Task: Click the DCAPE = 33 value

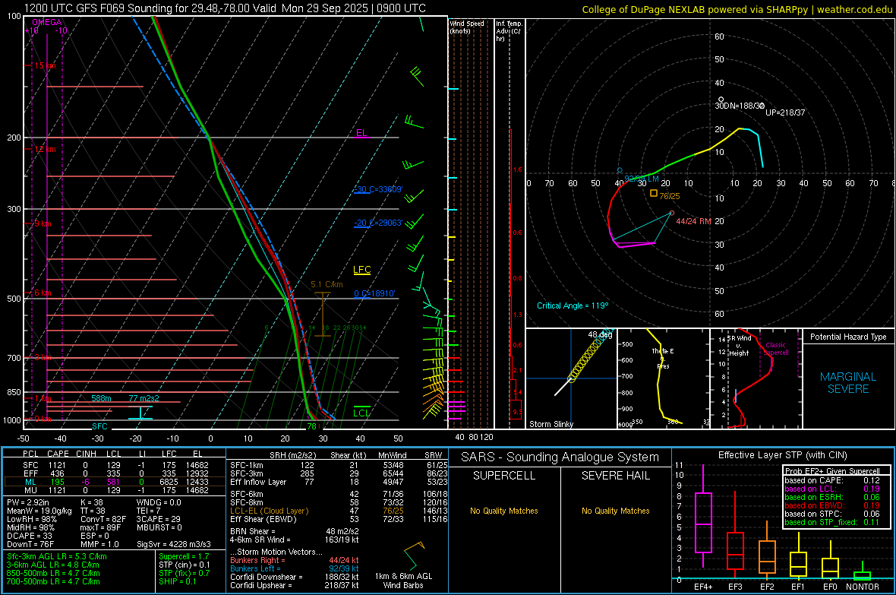Action: click(x=30, y=536)
